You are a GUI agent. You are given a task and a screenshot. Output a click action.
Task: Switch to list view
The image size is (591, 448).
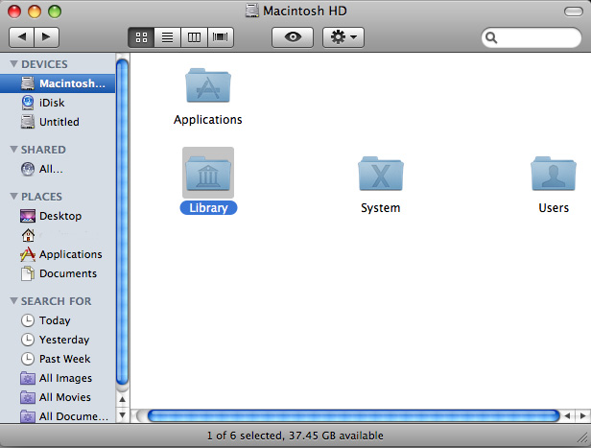pyautogui.click(x=167, y=37)
